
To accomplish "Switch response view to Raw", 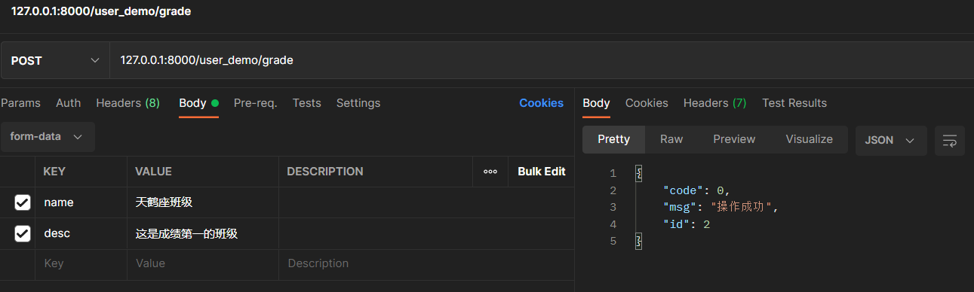I will coord(671,139).
